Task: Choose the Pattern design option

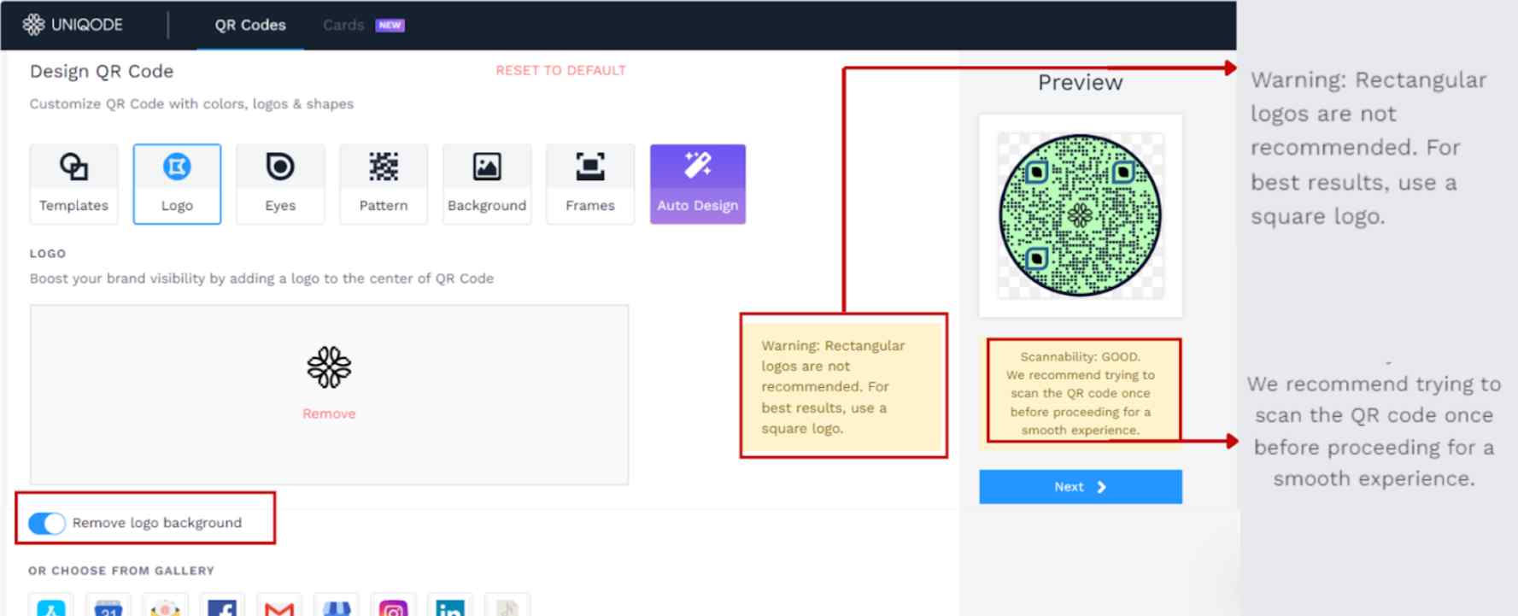Action: point(384,184)
